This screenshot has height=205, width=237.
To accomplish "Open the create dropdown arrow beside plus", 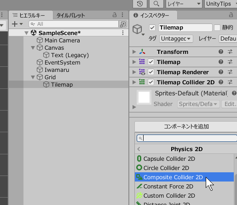I will [21, 24].
